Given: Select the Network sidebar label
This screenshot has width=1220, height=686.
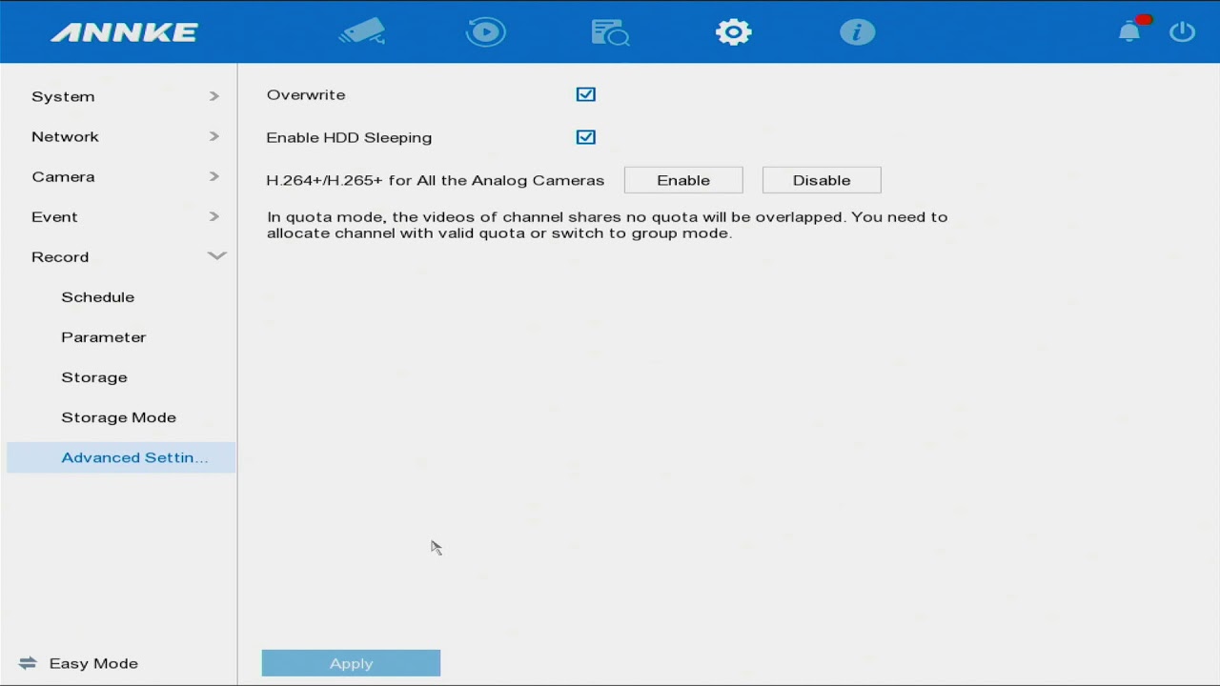Looking at the screenshot, I should (65, 136).
